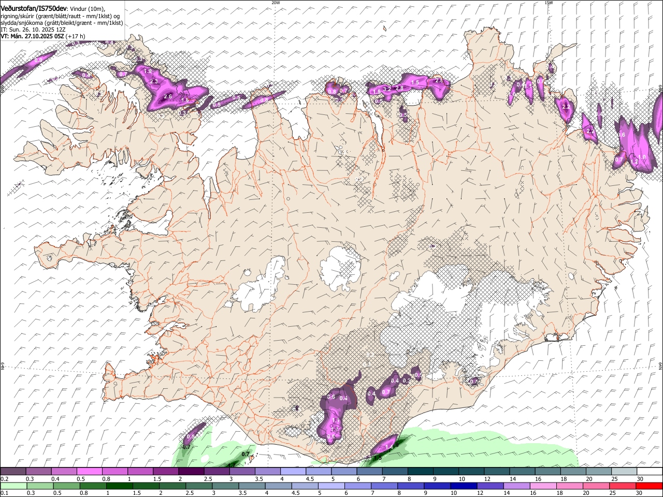
Task: Click the '1.2' value off east coast
Action: tap(634, 162)
